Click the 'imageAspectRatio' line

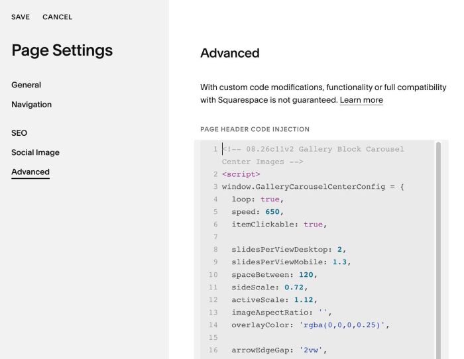click(282, 312)
